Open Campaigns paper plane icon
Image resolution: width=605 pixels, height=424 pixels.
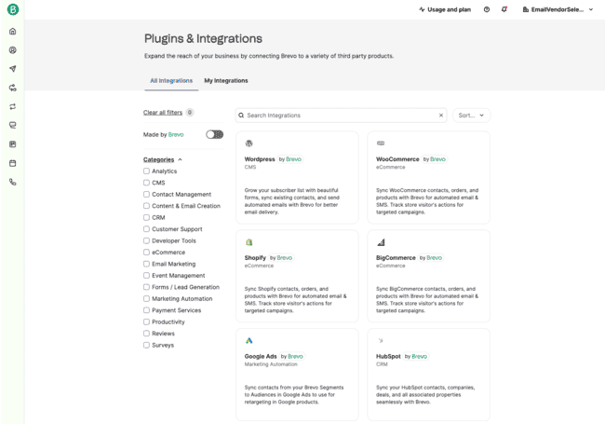pos(13,69)
